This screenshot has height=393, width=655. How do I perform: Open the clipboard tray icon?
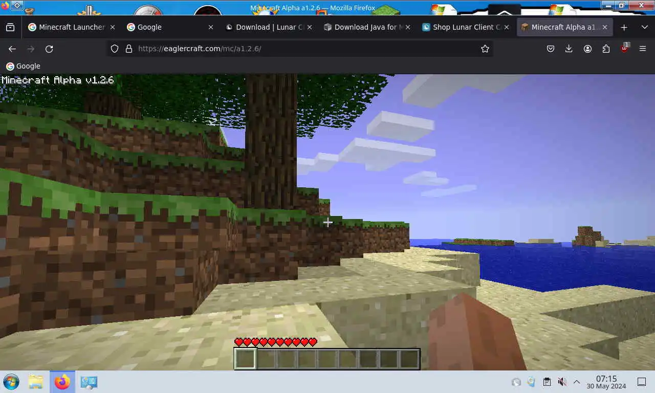(547, 382)
